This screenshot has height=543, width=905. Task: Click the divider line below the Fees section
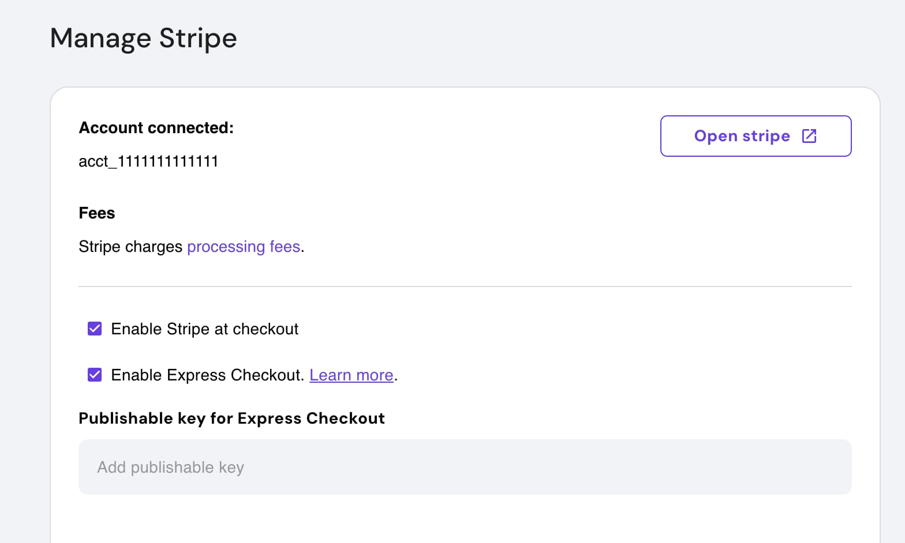[465, 286]
